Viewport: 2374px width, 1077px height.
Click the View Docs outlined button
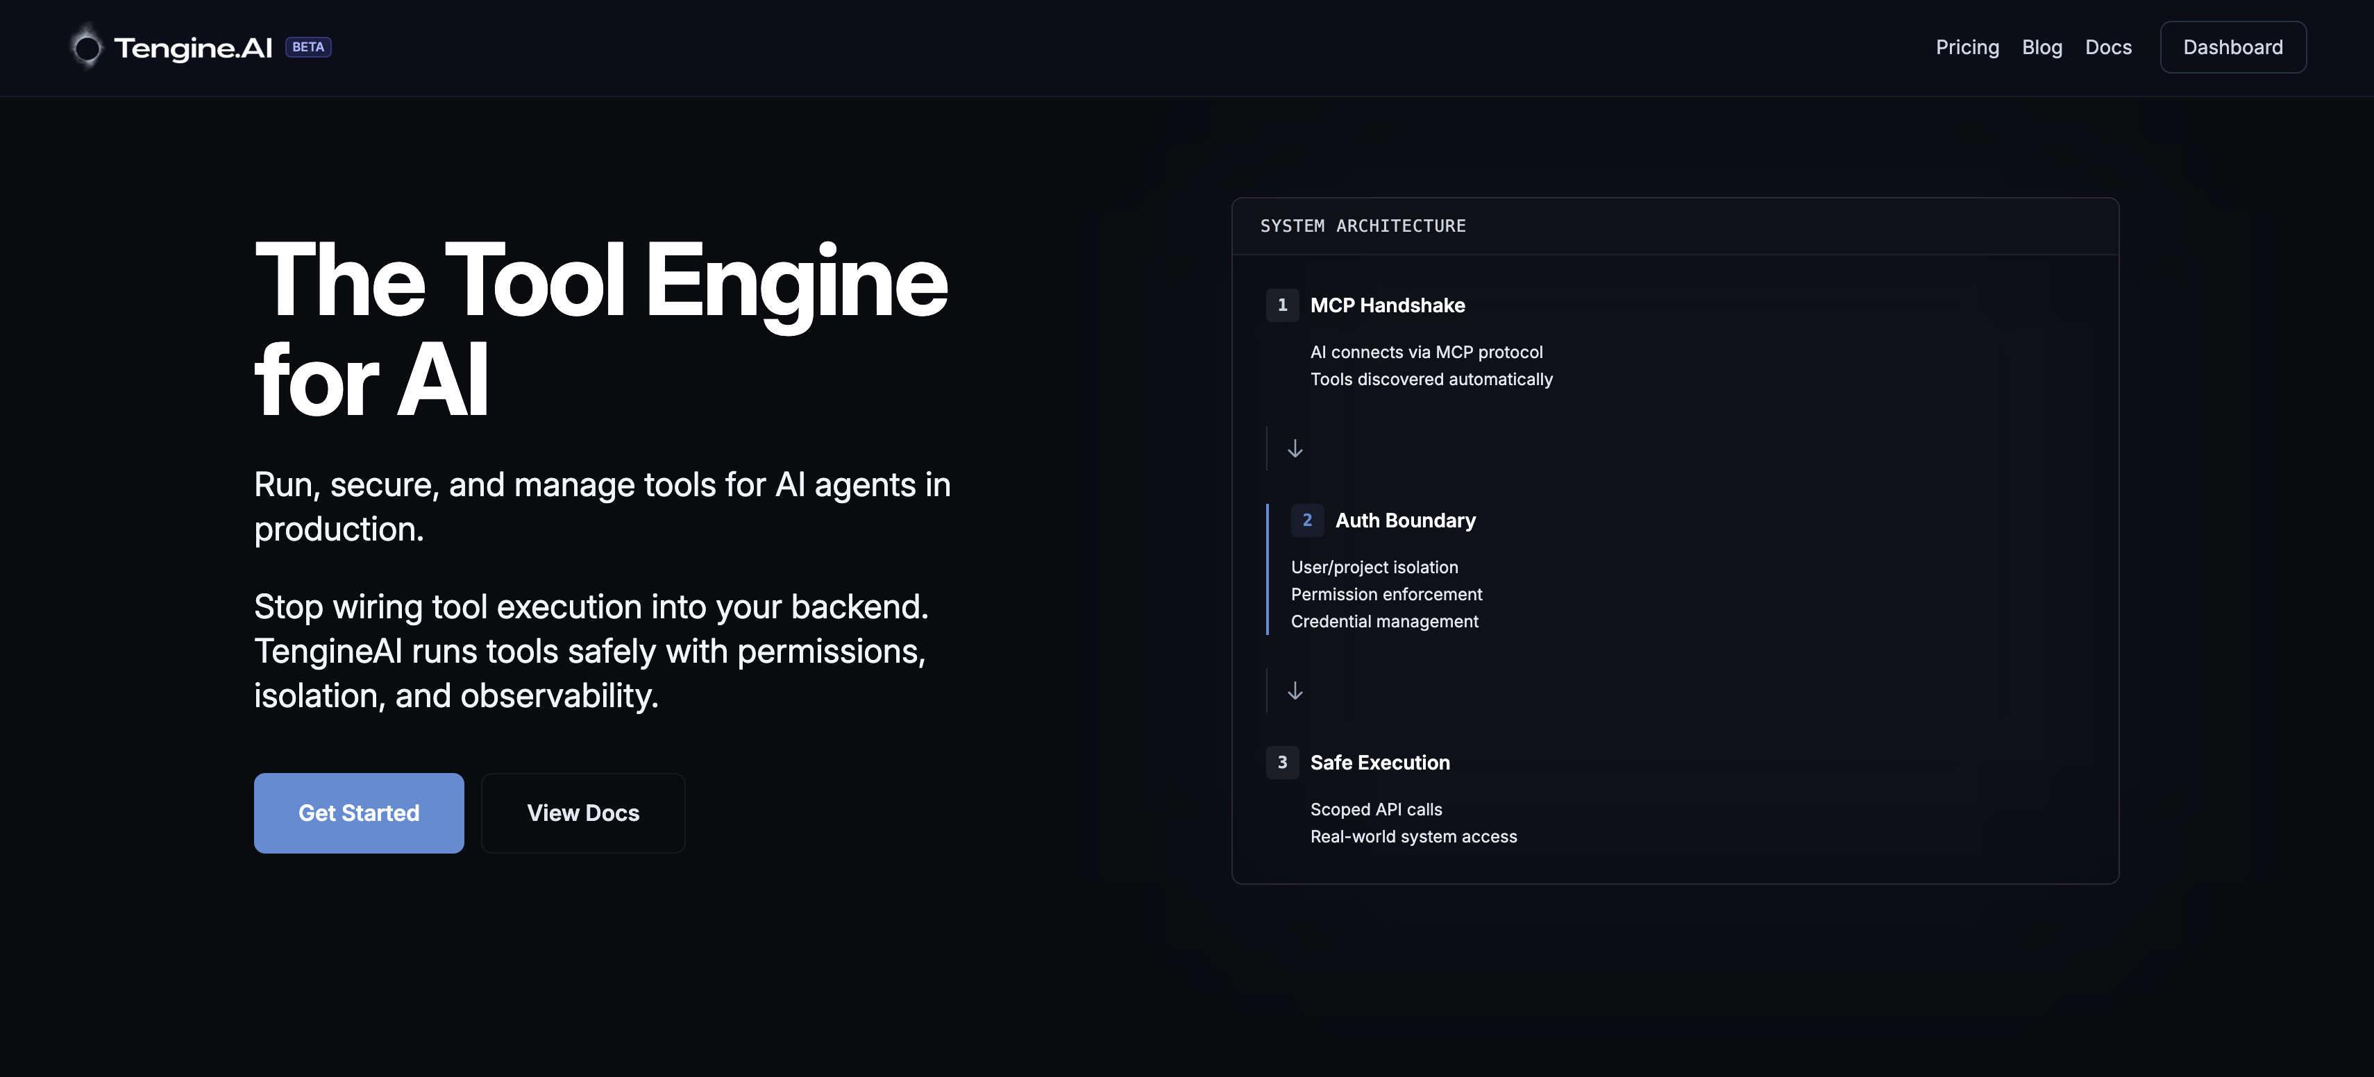pyautogui.click(x=582, y=813)
